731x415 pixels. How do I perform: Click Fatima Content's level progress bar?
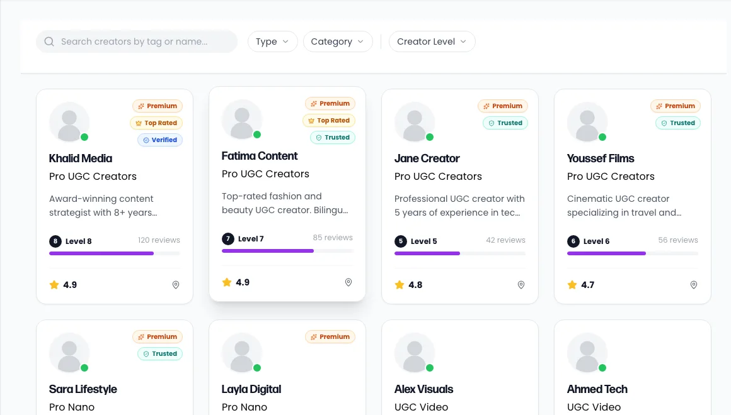287,251
